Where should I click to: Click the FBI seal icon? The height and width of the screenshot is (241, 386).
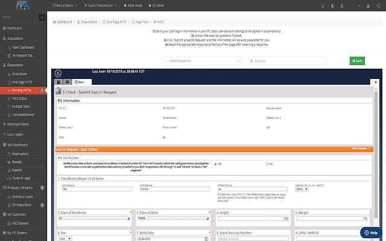[58, 73]
